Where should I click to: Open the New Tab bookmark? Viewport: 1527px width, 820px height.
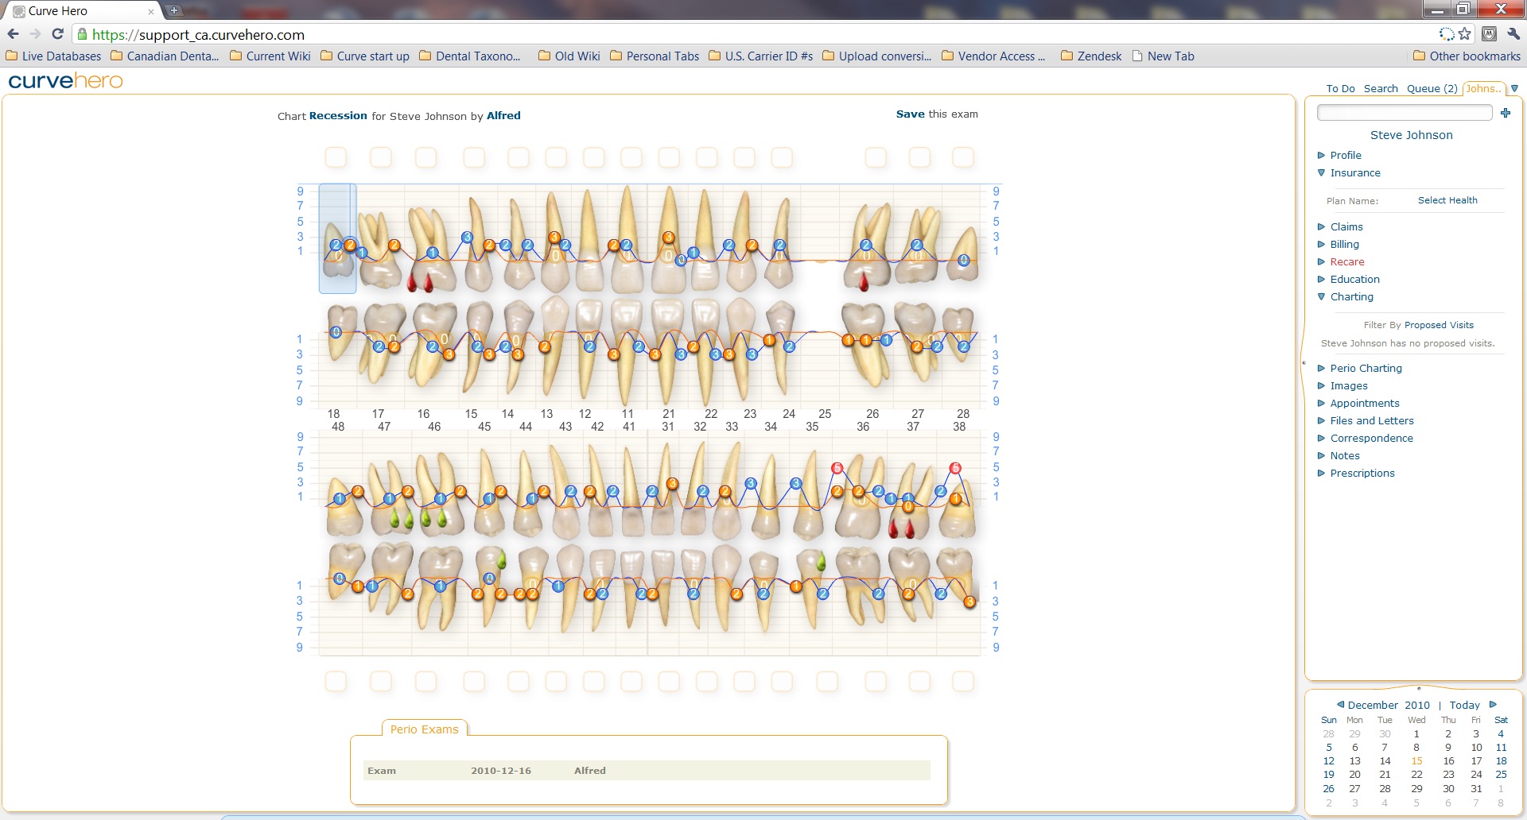tap(1163, 56)
